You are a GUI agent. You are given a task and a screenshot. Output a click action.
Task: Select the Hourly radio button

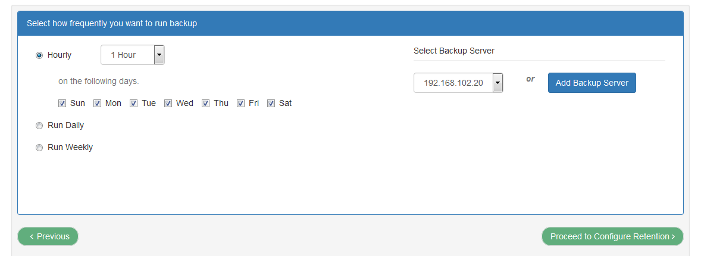(x=39, y=55)
